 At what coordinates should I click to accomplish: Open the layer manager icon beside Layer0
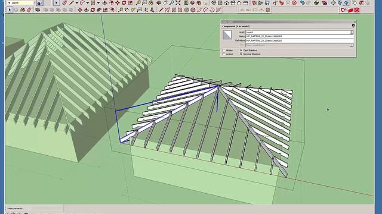click(39, 3)
